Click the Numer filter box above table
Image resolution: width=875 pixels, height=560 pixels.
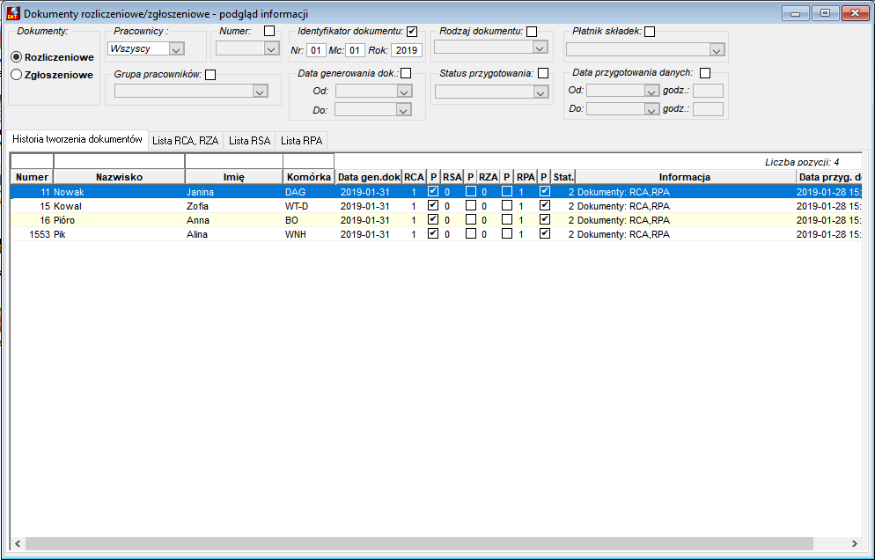tap(33, 161)
